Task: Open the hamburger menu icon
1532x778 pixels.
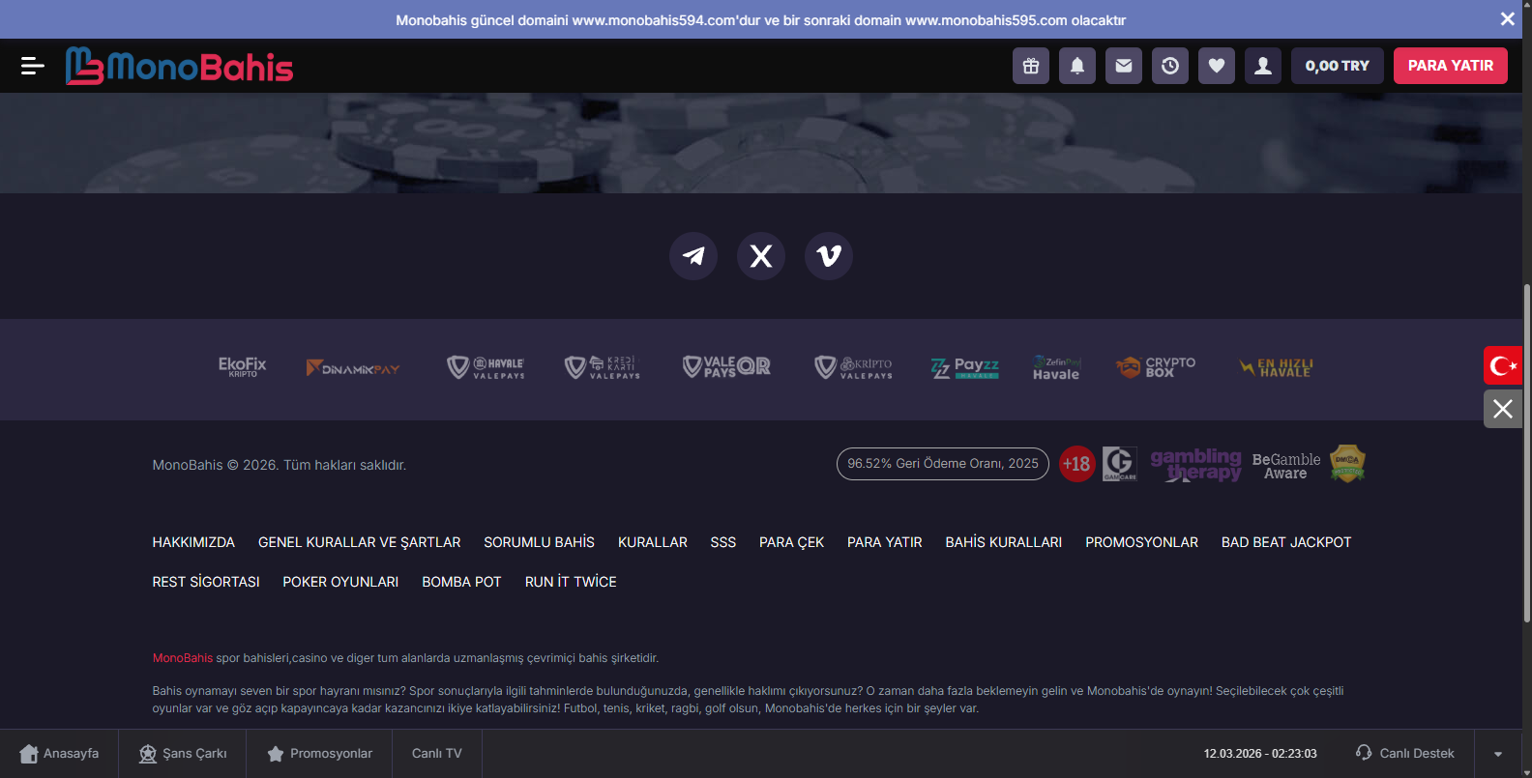Action: tap(32, 66)
